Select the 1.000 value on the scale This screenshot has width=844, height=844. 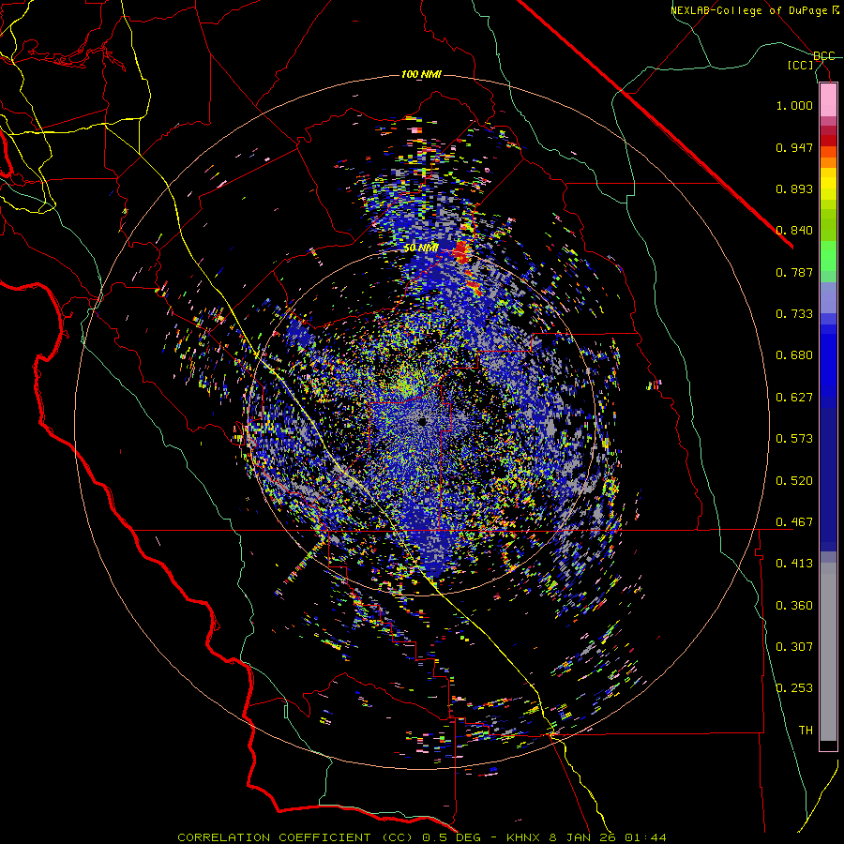coord(794,105)
